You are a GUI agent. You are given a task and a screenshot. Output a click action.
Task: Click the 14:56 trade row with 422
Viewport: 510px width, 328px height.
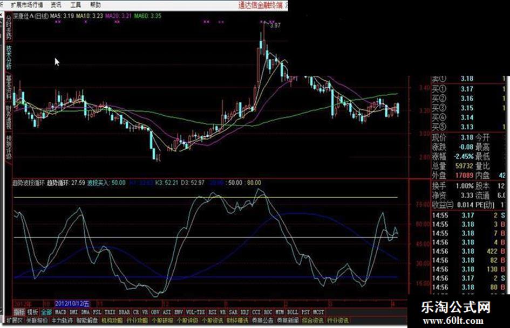[468, 251]
